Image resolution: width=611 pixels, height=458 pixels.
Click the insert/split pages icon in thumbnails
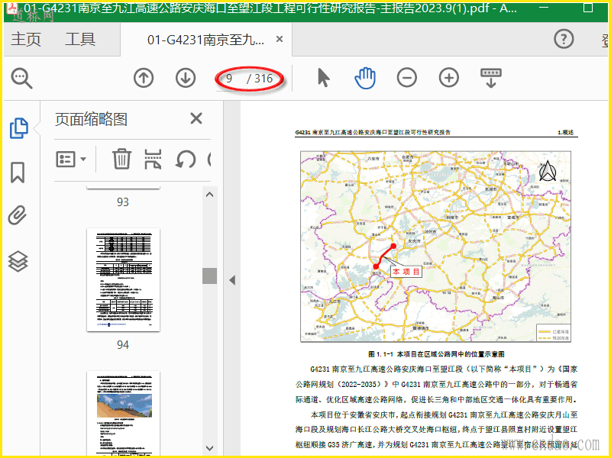pyautogui.click(x=153, y=159)
